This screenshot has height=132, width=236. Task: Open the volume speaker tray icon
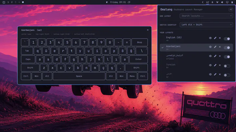coord(222,2)
